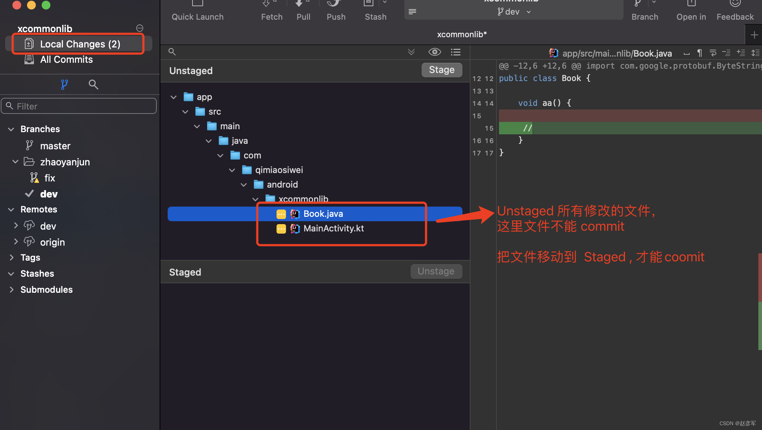This screenshot has width=762, height=430.
Task: Collapse the main folder
Action: (197, 126)
